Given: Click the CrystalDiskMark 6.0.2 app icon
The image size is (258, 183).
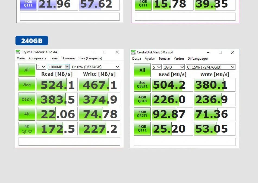Looking at the screenshot, I should coord(133,52).
